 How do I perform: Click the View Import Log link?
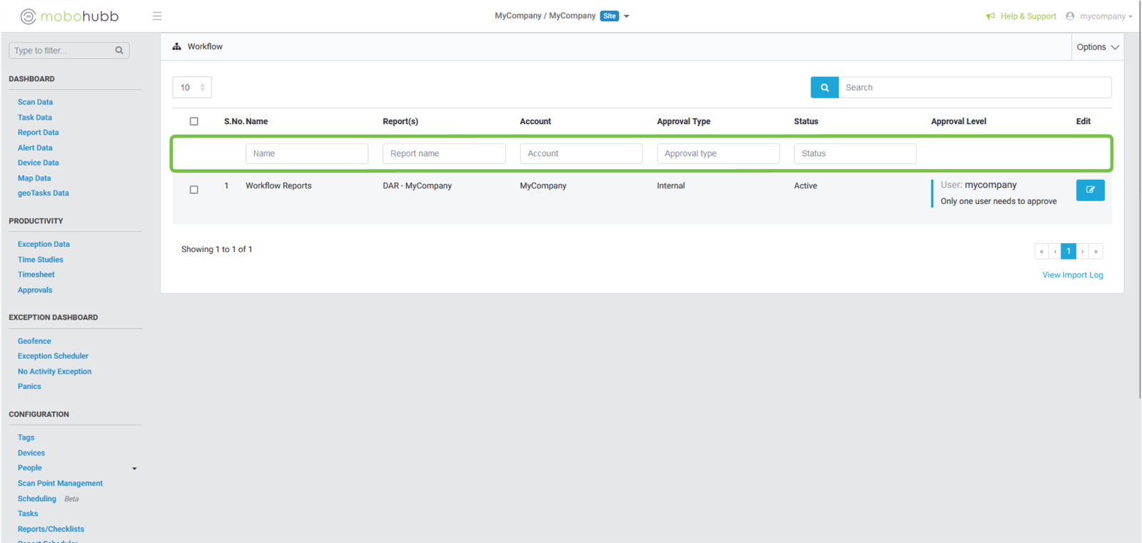pyautogui.click(x=1072, y=275)
